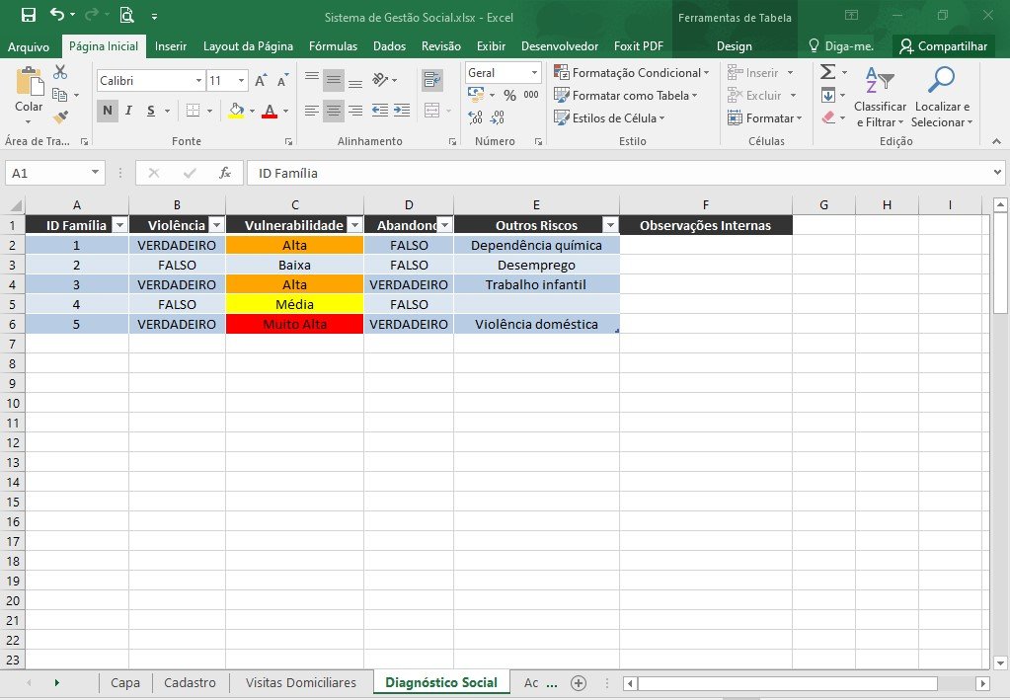Collapse the ribbon
The height and width of the screenshot is (700, 1010).
(996, 141)
